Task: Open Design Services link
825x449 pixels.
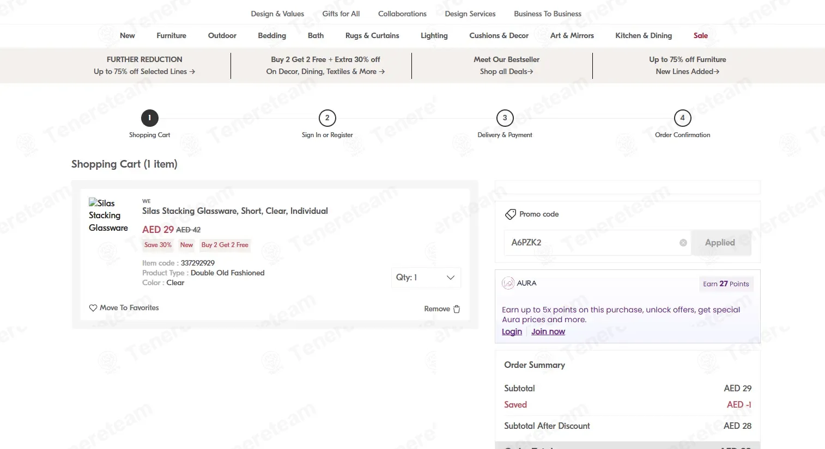Action: tap(470, 14)
